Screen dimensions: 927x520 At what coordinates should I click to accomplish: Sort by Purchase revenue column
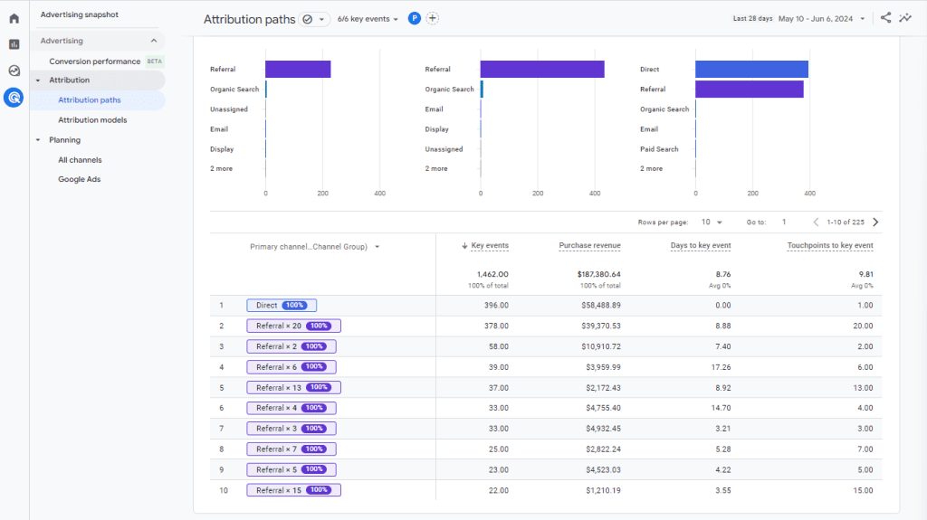point(589,246)
